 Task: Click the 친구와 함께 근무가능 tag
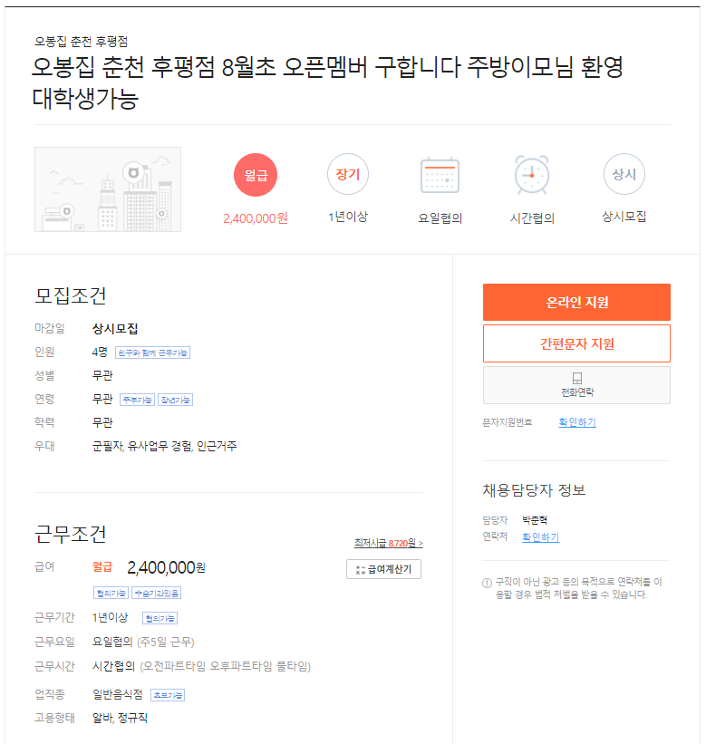(153, 353)
